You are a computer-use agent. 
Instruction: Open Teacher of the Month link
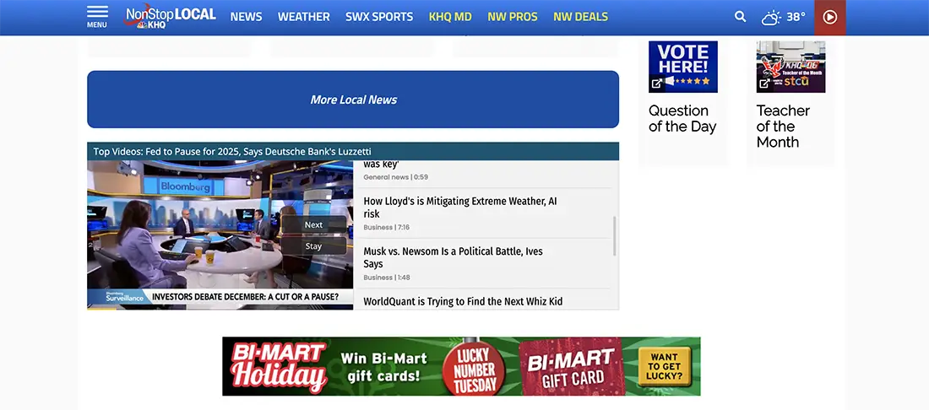click(783, 126)
